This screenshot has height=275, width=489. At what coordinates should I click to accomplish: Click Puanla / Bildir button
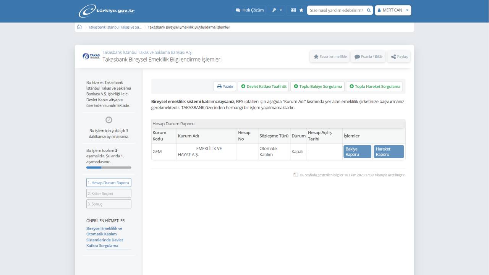368,57
